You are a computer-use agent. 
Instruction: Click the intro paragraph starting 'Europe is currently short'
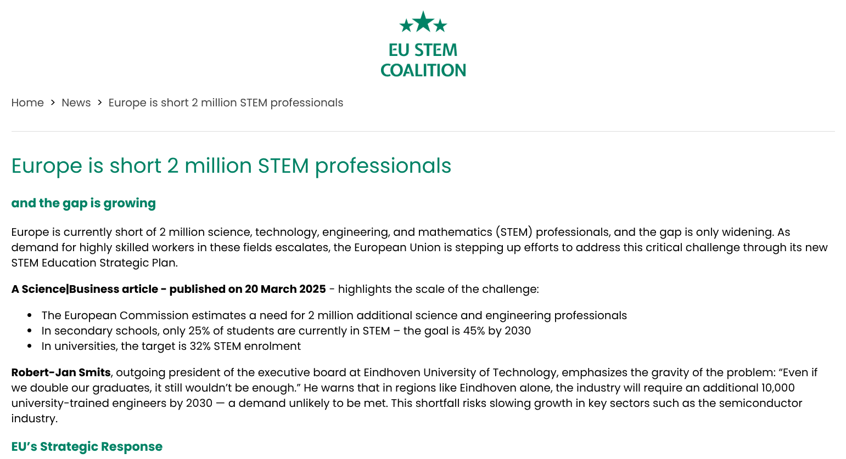coord(419,247)
